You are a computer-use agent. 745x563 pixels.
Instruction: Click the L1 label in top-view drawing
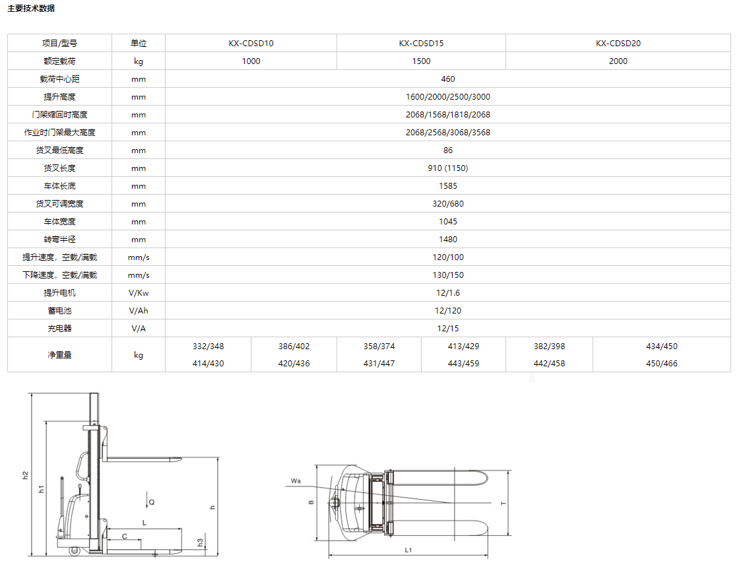[x=408, y=550]
